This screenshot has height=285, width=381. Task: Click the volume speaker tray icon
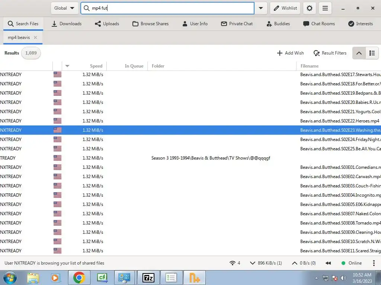pyautogui.click(x=343, y=278)
